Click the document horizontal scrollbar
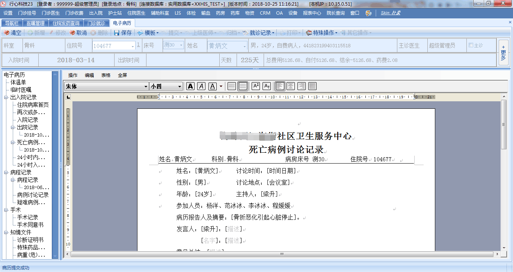 [x=282, y=254]
